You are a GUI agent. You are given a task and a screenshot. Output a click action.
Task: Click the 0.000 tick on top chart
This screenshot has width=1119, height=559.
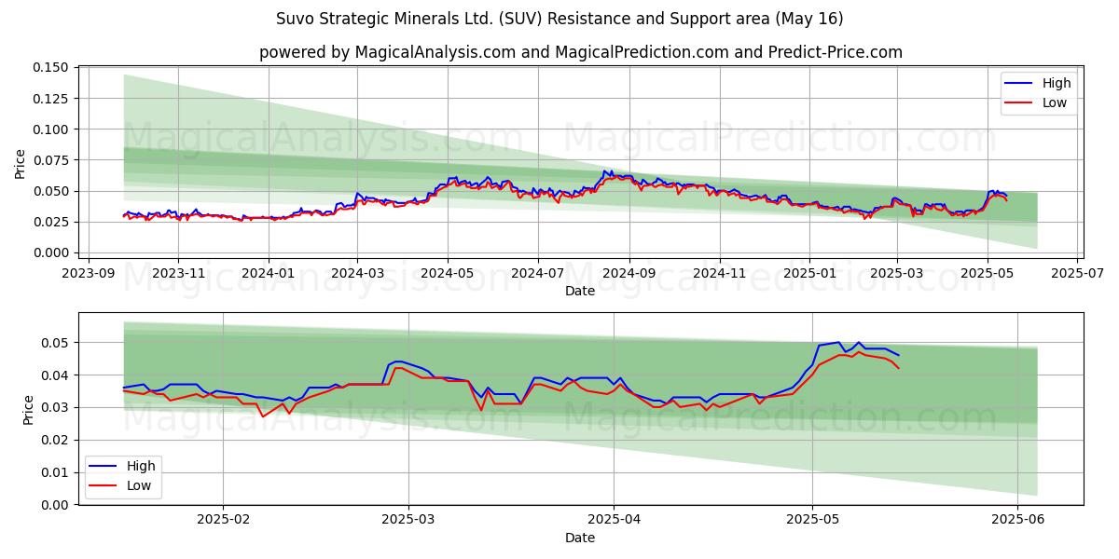pos(52,252)
